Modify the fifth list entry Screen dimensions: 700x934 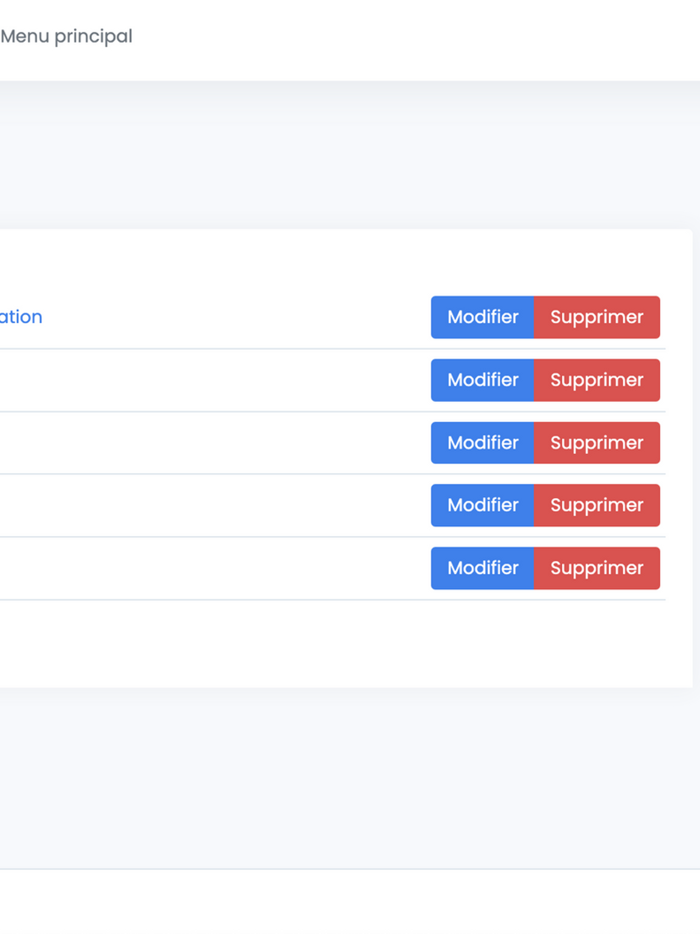[482, 568]
